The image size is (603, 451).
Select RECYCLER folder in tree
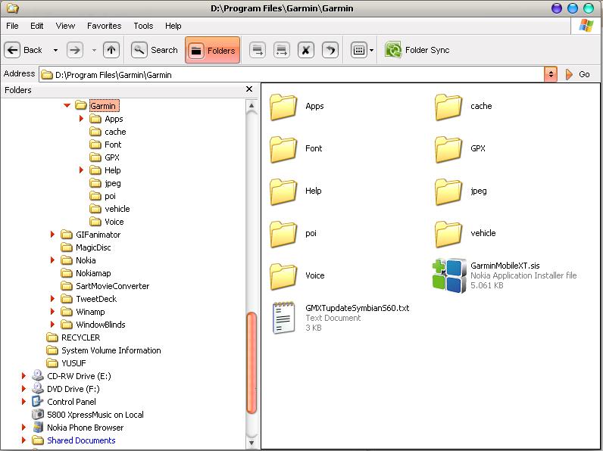click(73, 337)
